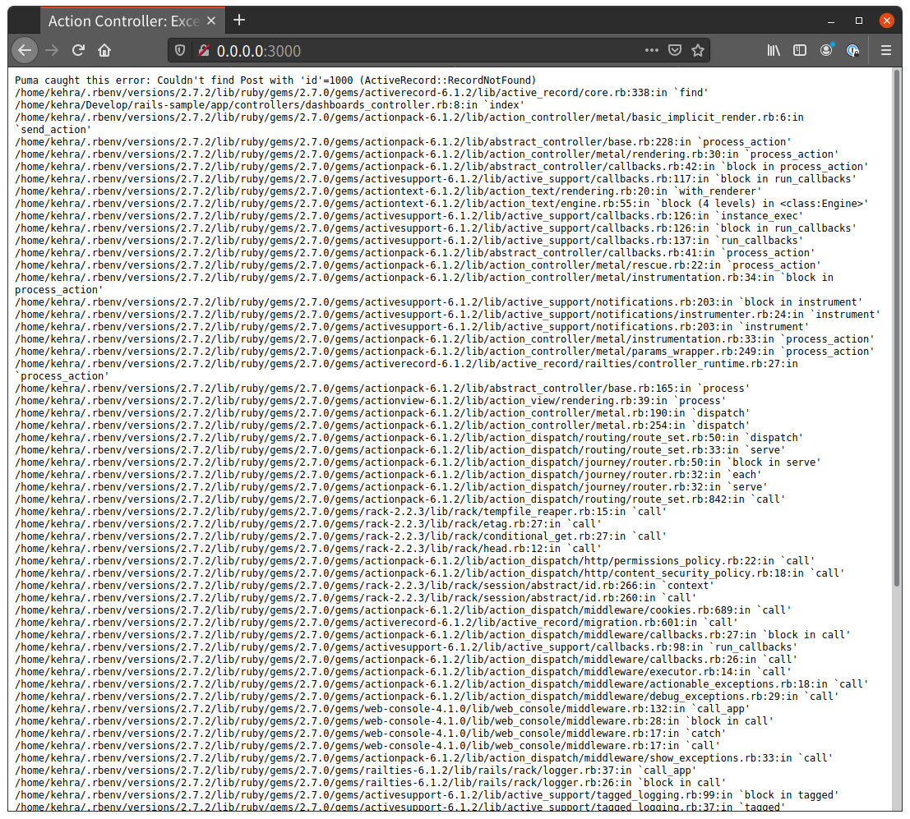Open the Firefox hamburger menu
This screenshot has height=819, width=910.
[x=885, y=50]
